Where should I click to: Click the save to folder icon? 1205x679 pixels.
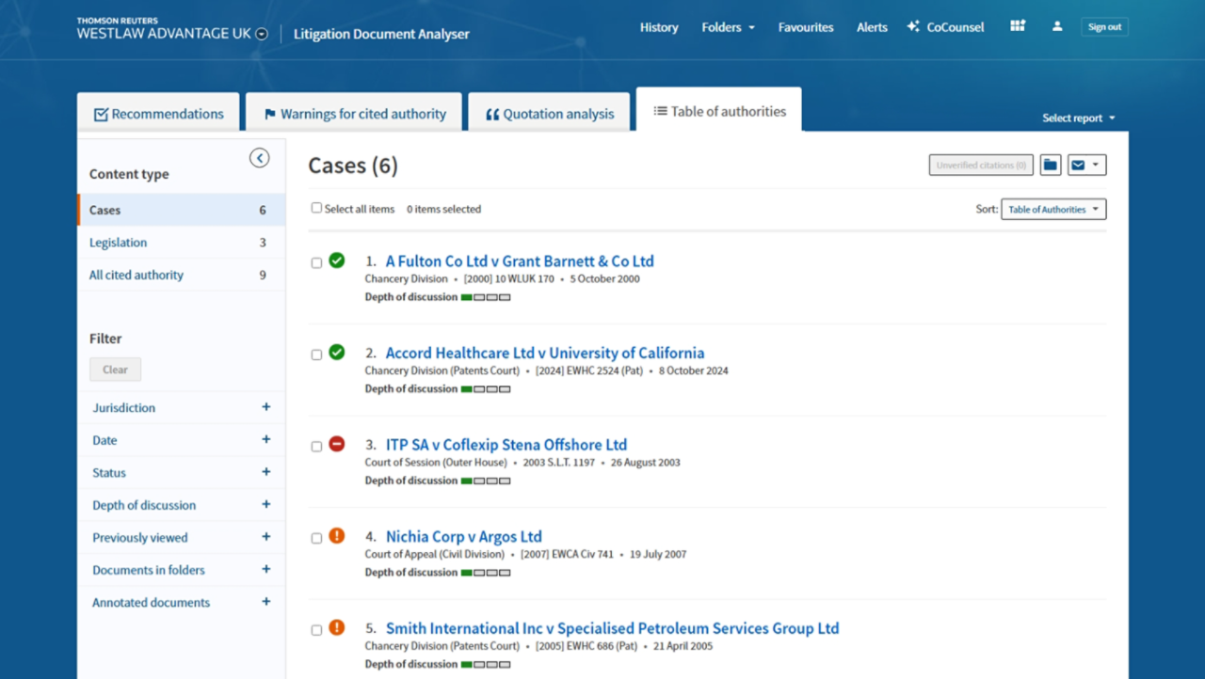1051,166
